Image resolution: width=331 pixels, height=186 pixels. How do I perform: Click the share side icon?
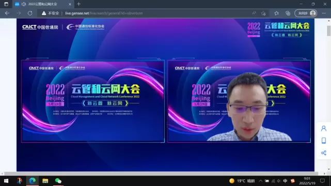324,153
